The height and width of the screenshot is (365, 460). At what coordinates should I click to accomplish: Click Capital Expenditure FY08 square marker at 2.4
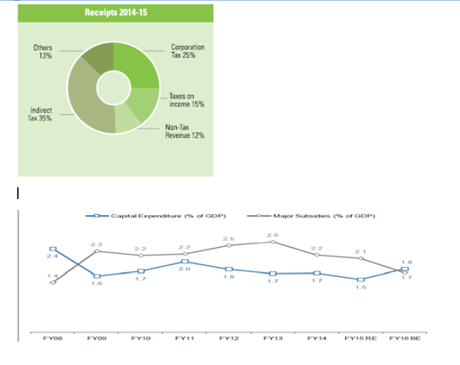[52, 249]
